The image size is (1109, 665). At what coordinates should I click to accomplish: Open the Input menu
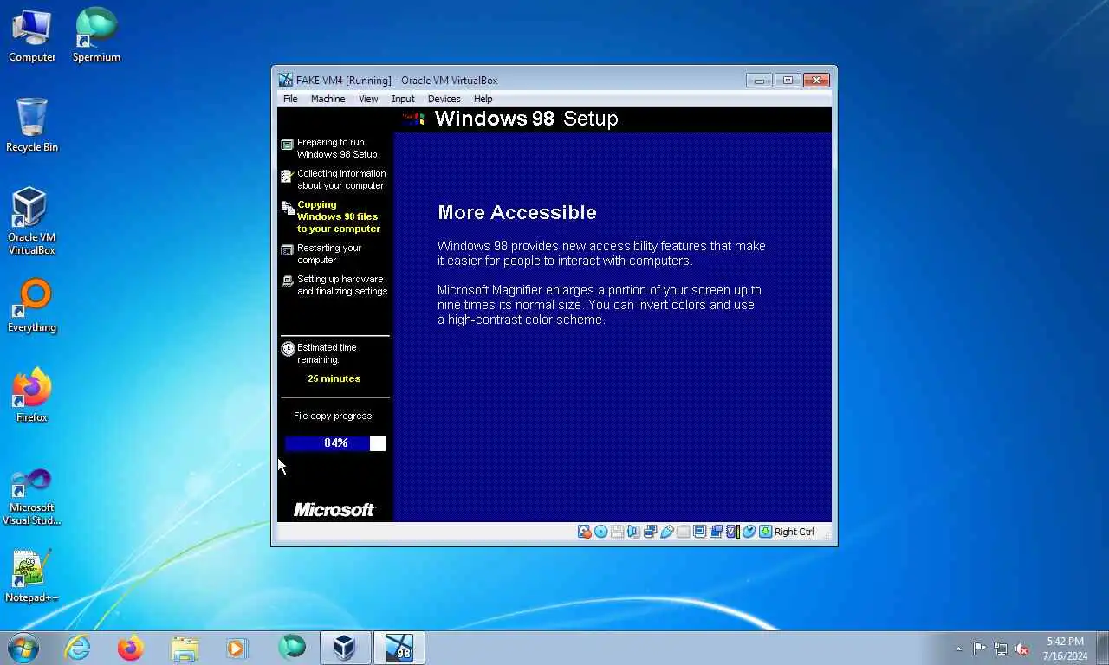click(x=403, y=99)
